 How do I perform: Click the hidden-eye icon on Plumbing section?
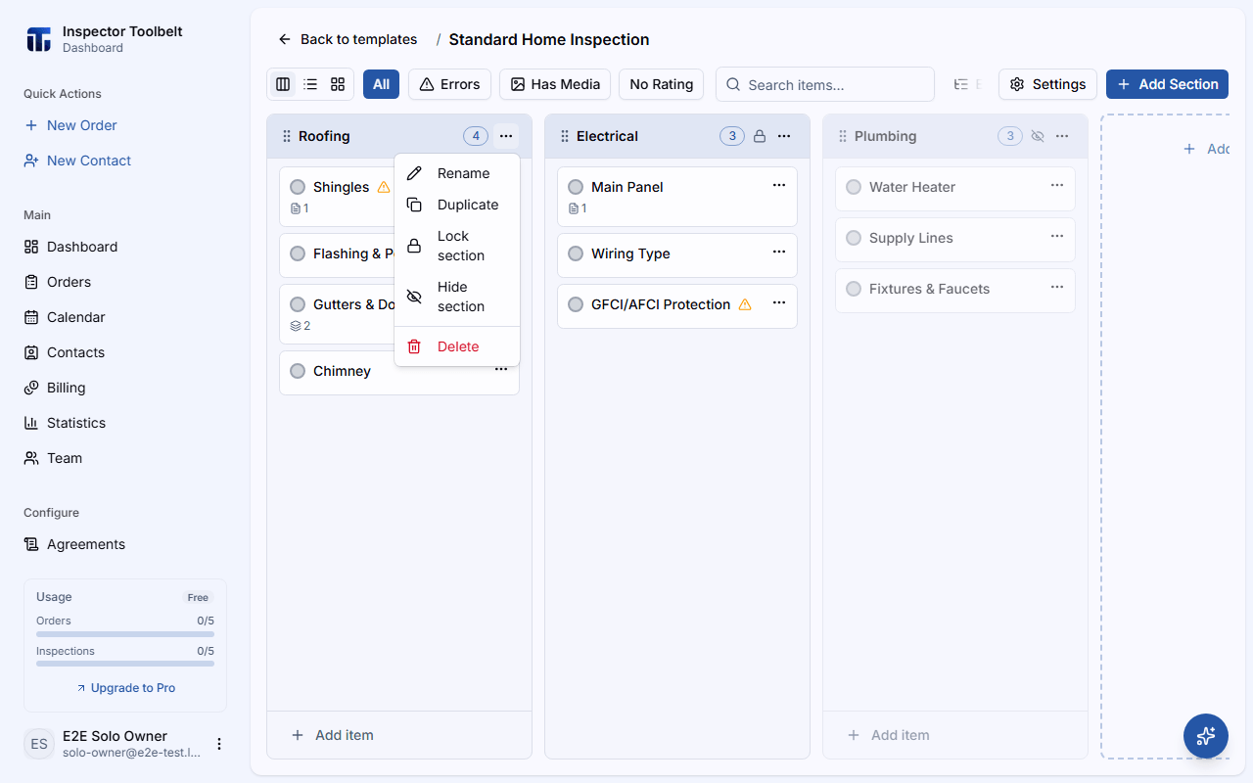(1038, 136)
